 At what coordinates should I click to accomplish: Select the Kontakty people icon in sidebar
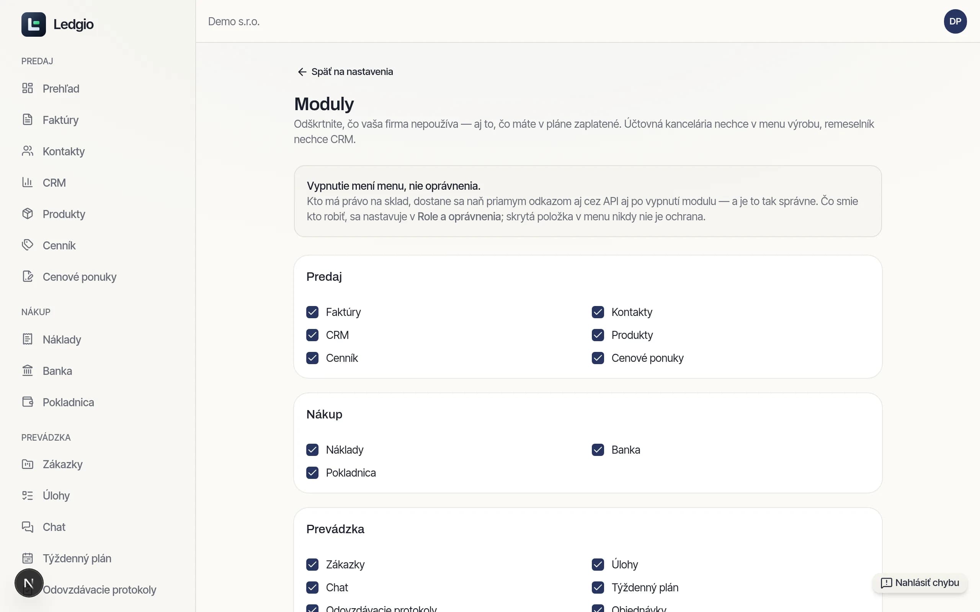coord(28,151)
